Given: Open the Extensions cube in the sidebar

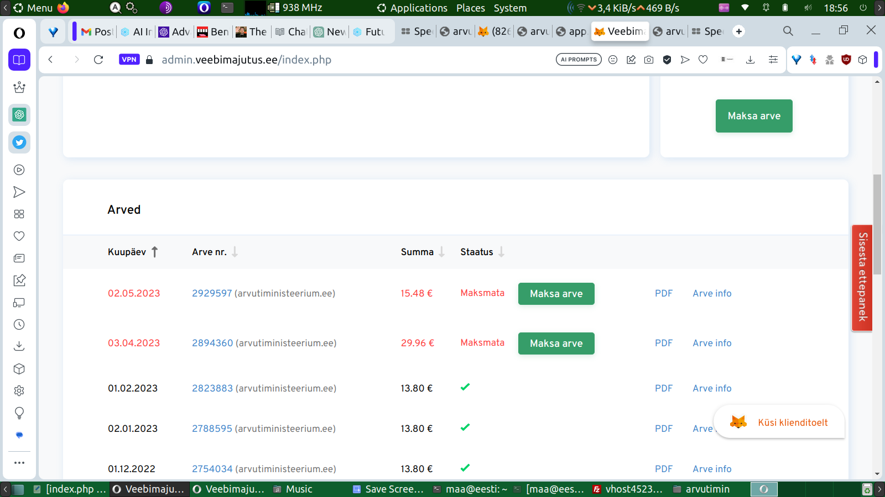Looking at the screenshot, I should pyautogui.click(x=19, y=369).
